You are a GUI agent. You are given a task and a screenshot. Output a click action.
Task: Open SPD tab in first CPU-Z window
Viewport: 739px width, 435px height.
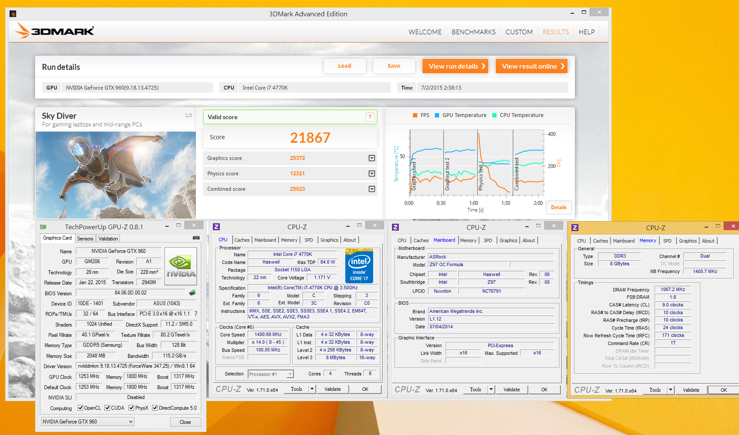[309, 240]
